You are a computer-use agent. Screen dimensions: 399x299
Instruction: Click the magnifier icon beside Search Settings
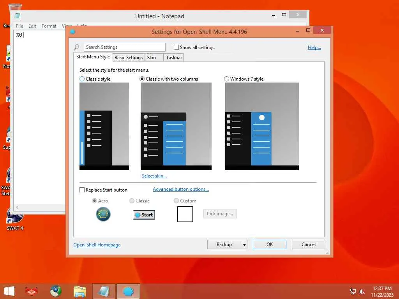tap(76, 47)
